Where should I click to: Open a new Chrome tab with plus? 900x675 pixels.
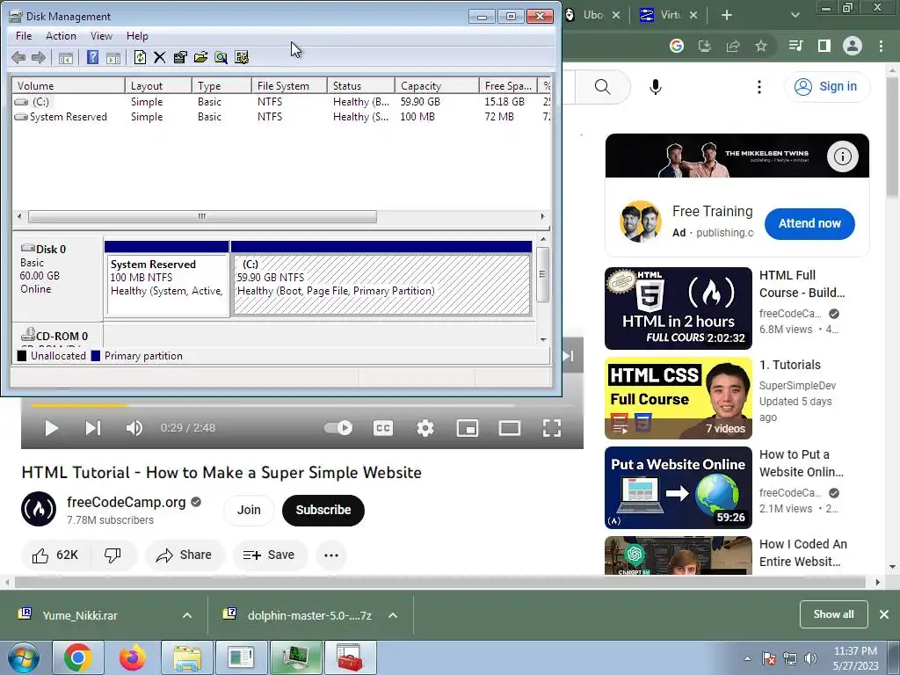point(727,15)
